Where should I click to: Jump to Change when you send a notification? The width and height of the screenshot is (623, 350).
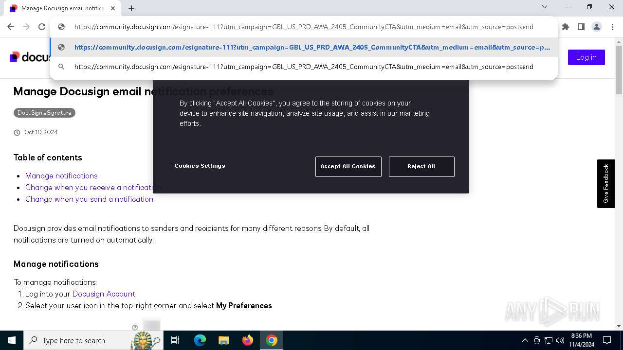coord(89,199)
